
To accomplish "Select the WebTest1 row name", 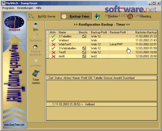I will tap(65, 44).
